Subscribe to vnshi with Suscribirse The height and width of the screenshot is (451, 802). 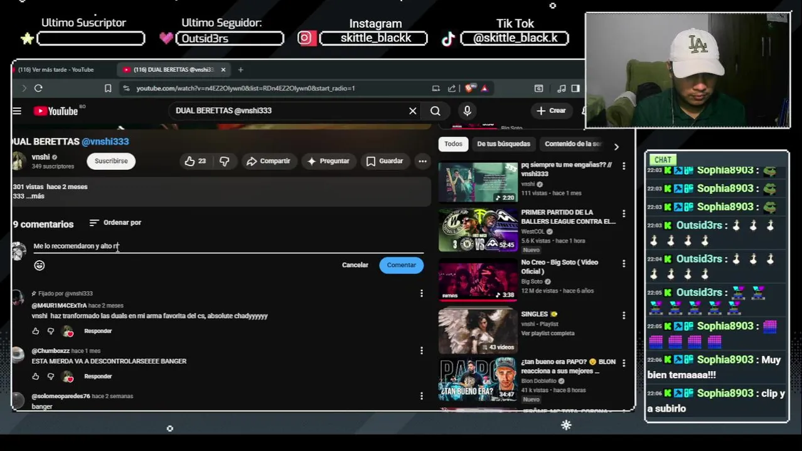[111, 161]
